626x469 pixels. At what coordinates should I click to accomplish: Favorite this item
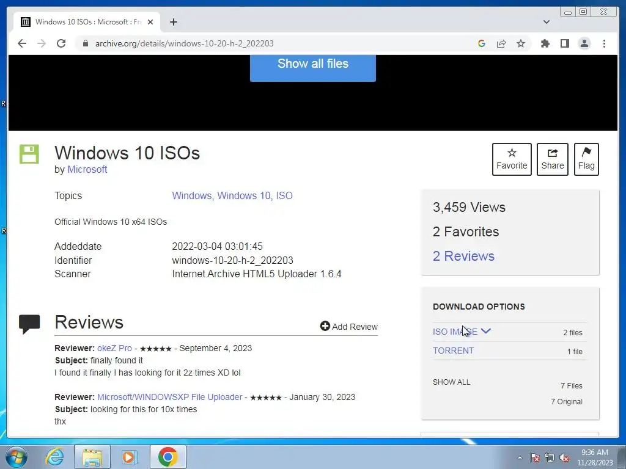pyautogui.click(x=512, y=159)
